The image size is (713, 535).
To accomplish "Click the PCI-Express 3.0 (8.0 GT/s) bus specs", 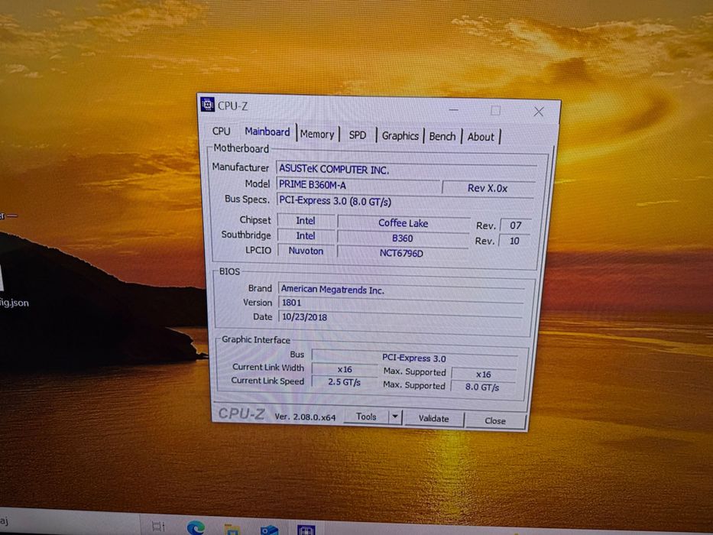I will pos(405,200).
